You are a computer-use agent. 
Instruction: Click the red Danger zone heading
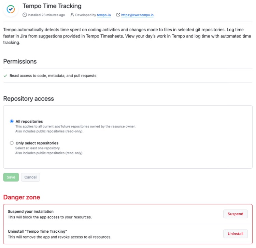[22, 197]
